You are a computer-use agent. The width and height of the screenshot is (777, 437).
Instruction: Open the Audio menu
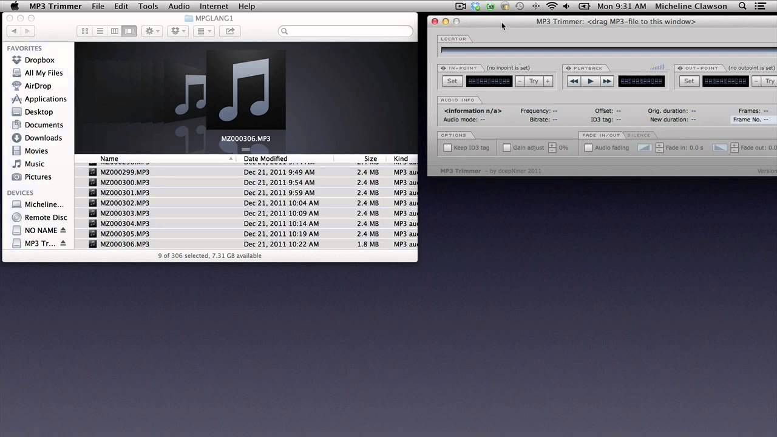pyautogui.click(x=178, y=6)
